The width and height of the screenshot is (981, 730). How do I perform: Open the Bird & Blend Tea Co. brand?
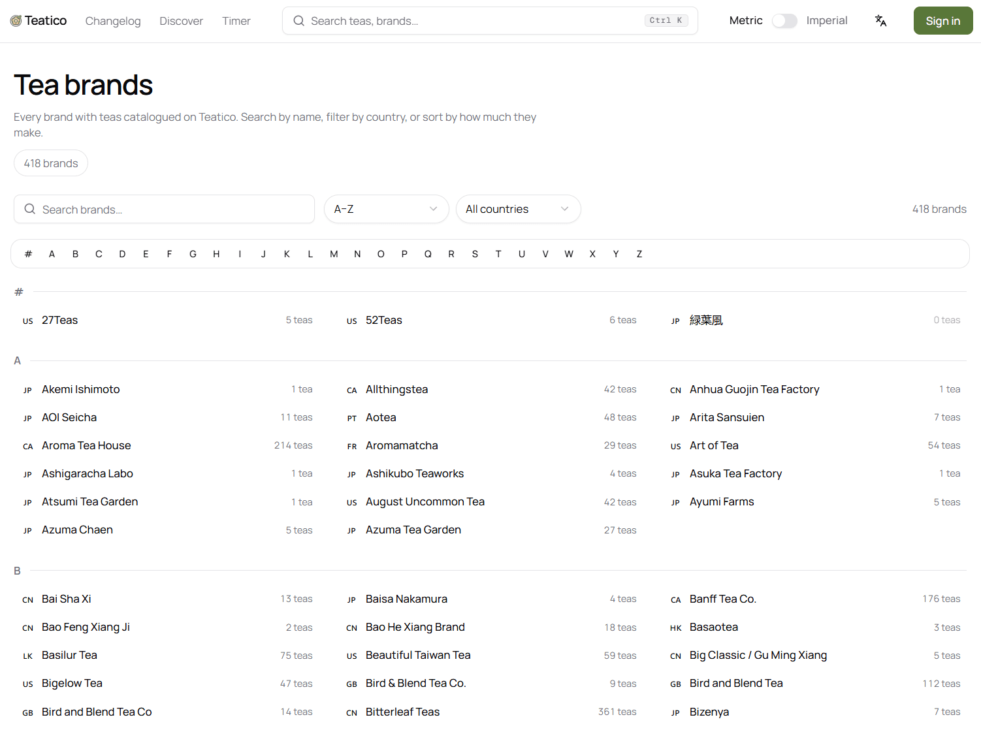click(491, 684)
